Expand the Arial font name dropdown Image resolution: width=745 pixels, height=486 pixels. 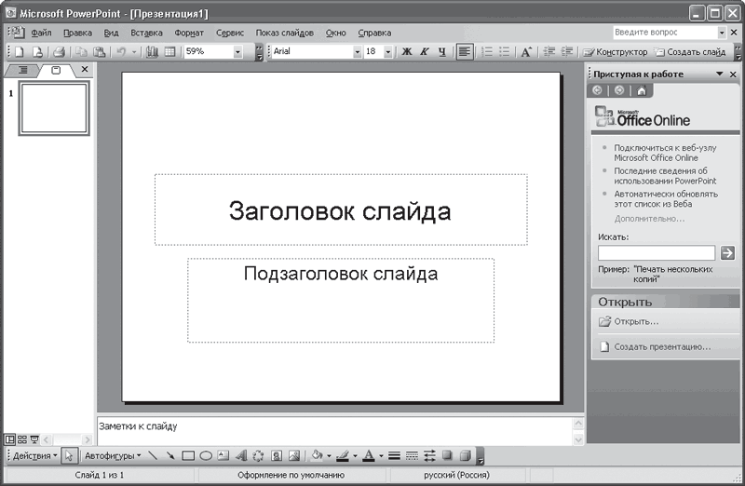pos(356,52)
